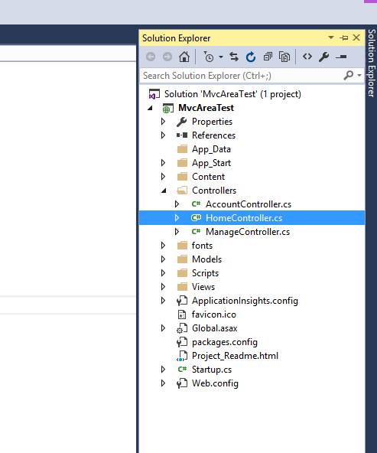Toggle the Auto Hide pin icon

[344, 37]
